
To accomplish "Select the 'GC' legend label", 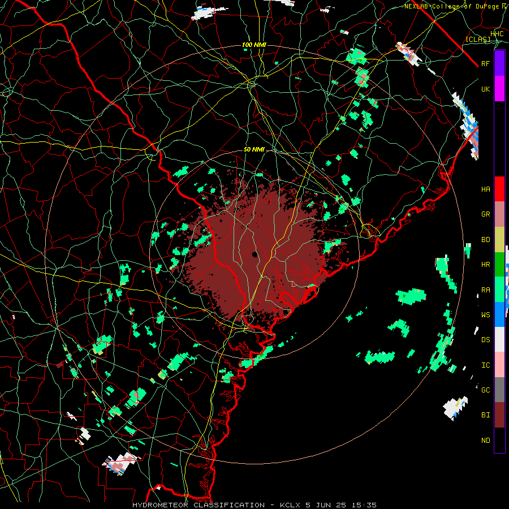I will pos(486,390).
